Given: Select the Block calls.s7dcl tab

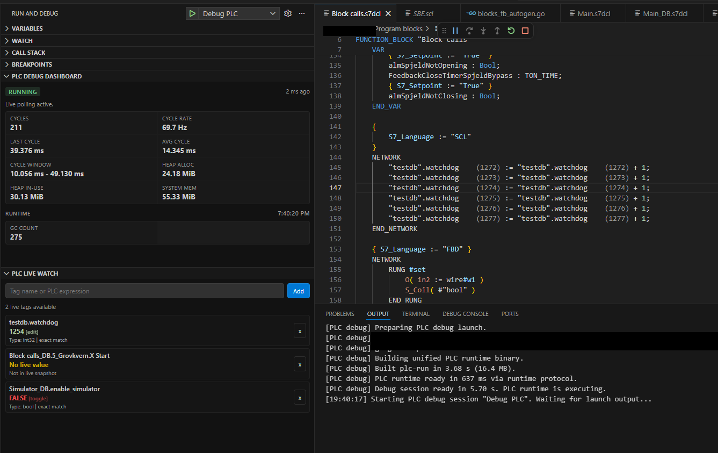Looking at the screenshot, I should point(357,13).
